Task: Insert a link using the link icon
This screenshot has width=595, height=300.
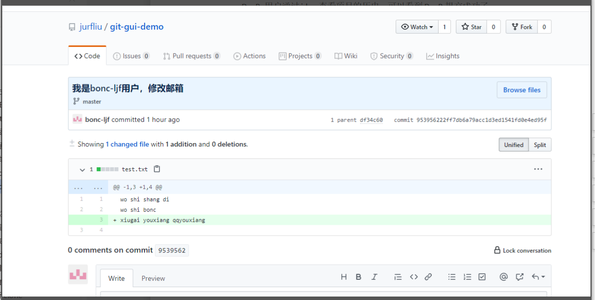Action: (x=428, y=277)
